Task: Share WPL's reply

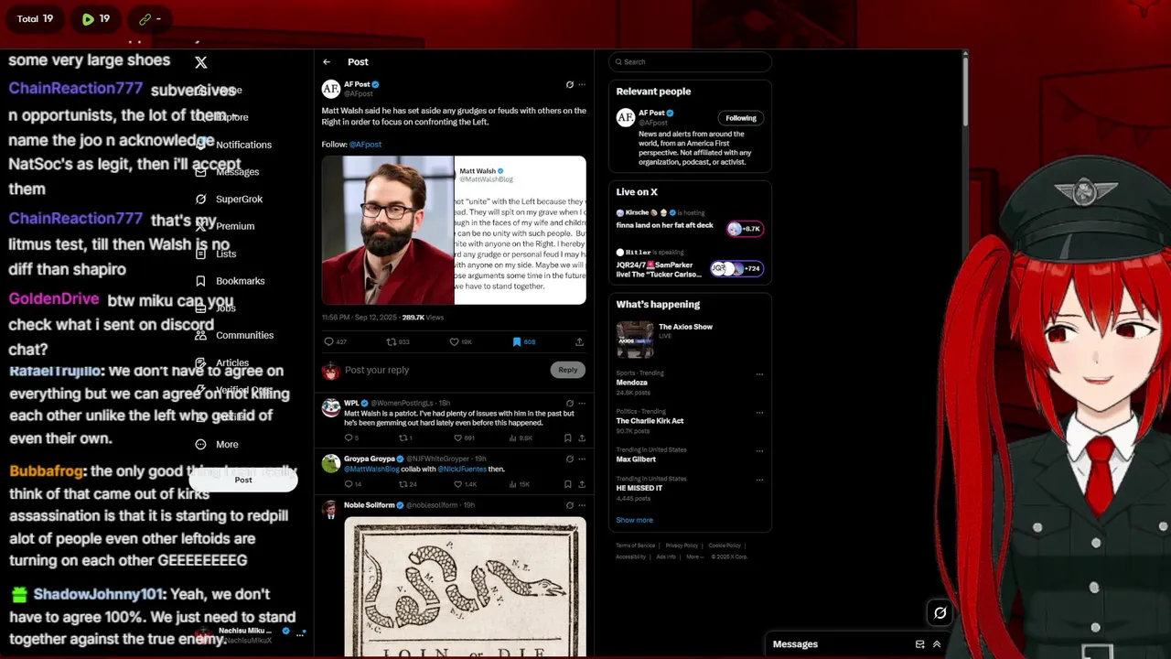Action: pos(582,438)
